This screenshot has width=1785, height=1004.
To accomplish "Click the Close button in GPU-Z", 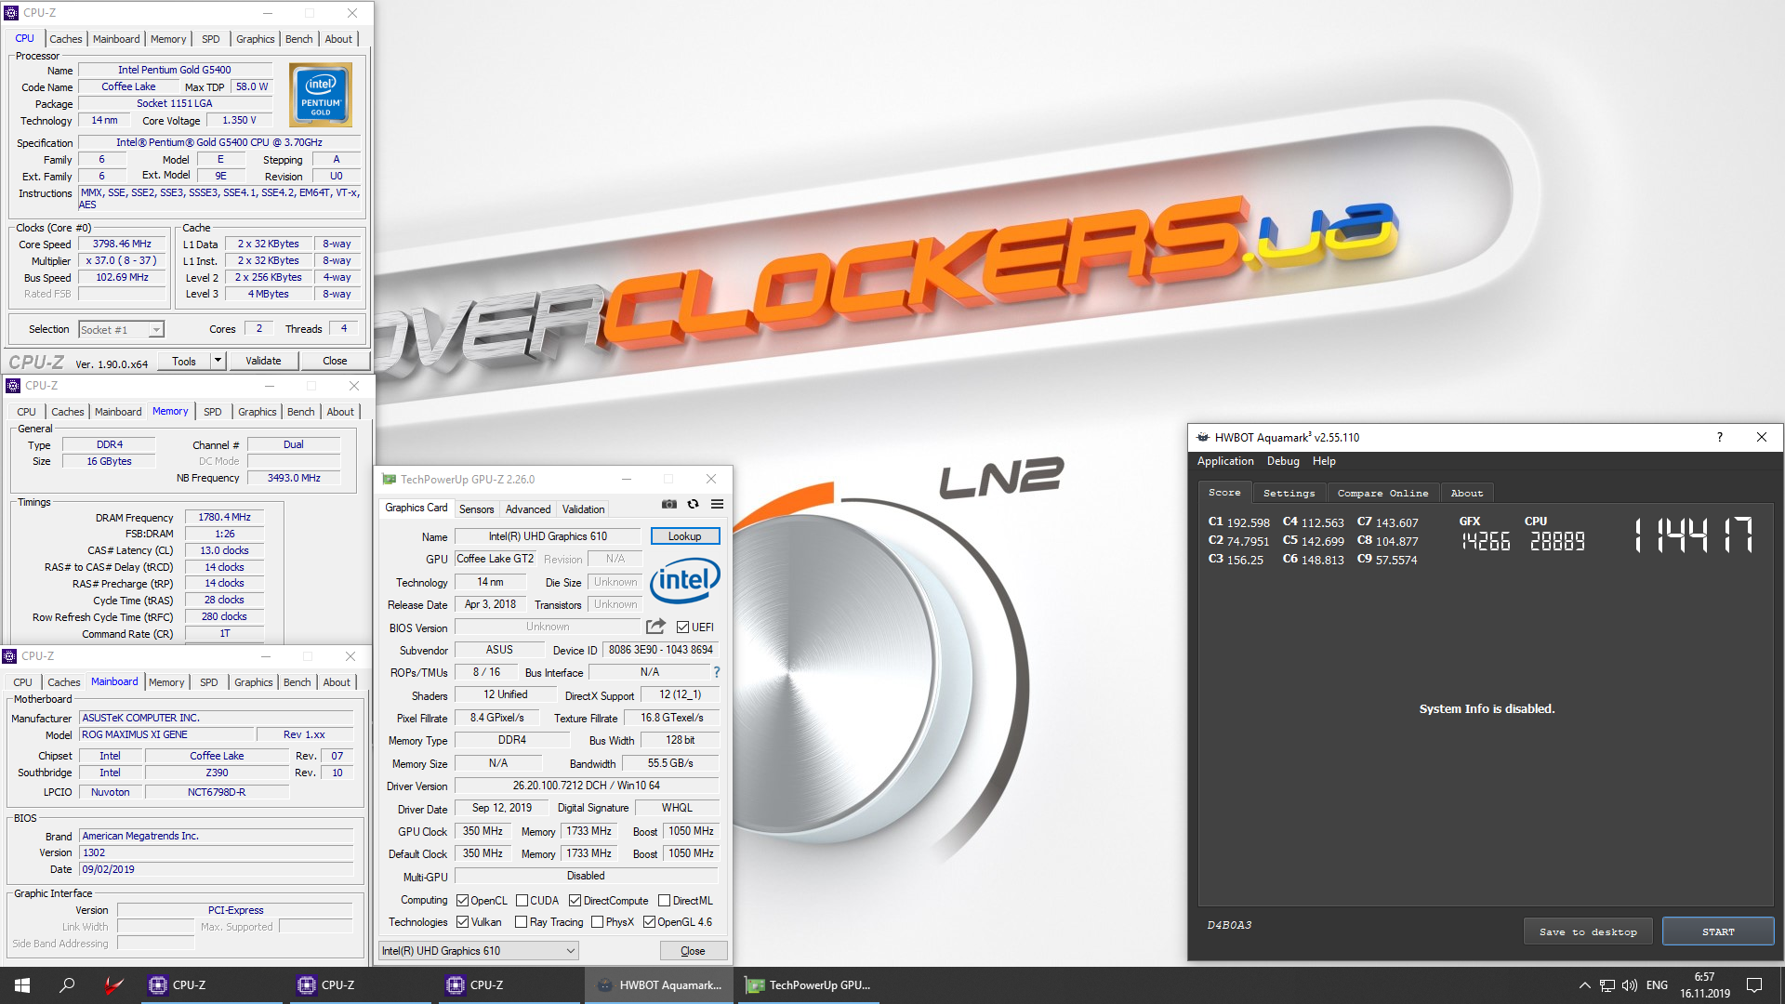I will click(693, 951).
